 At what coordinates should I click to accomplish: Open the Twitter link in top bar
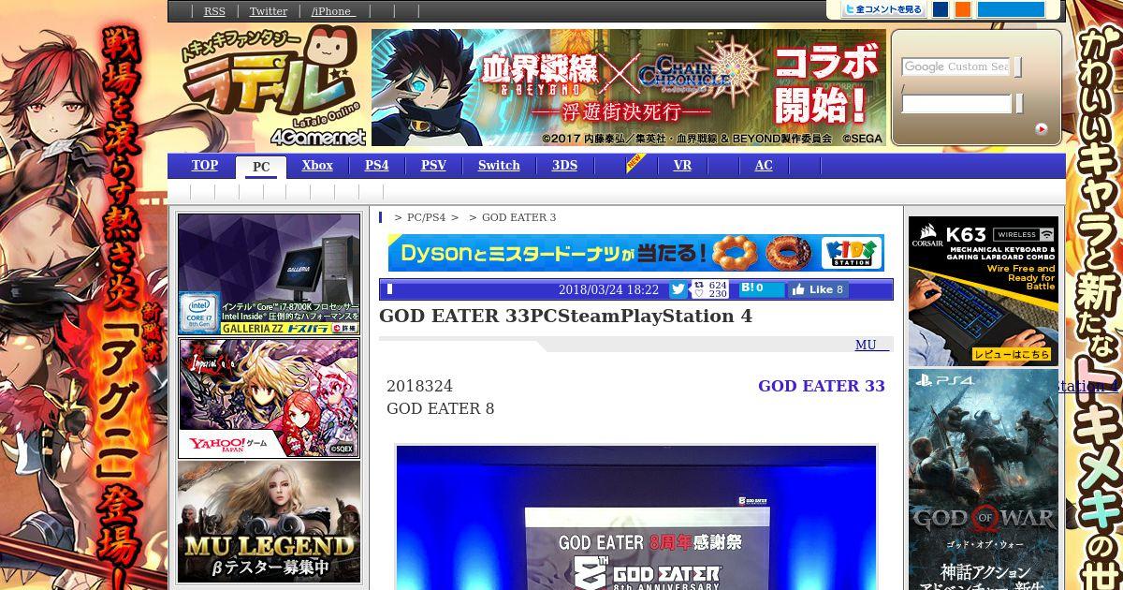268,11
